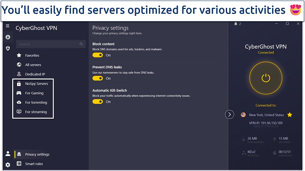Click the server Search input field
The height and width of the screenshot is (171, 305).
click(51, 44)
